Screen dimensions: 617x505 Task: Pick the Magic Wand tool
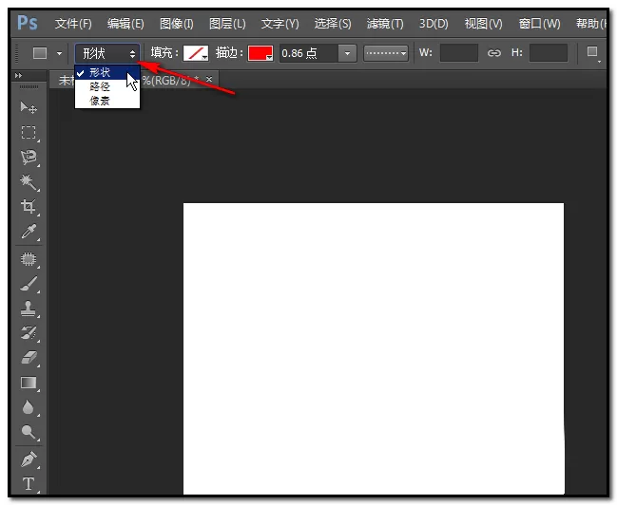pos(29,182)
